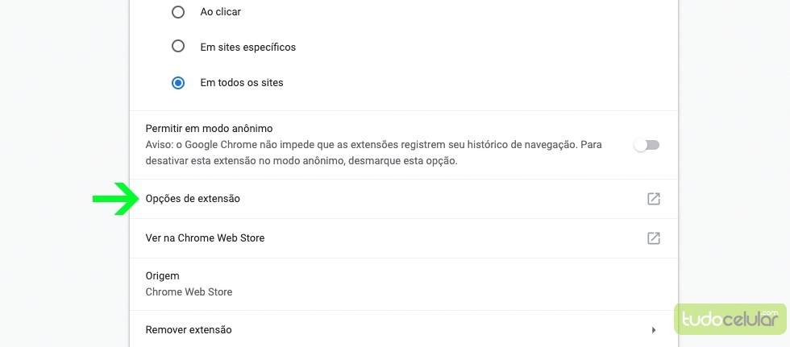Click 'Ver na Chrome Web Store' text
790x347 pixels.
pos(205,238)
